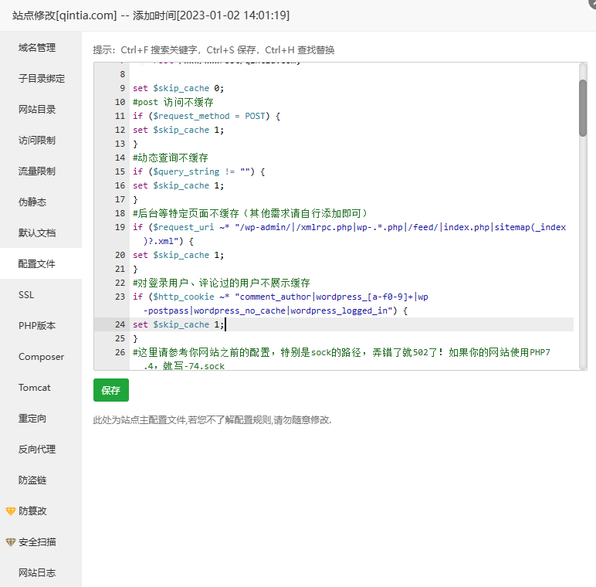Image resolution: width=596 pixels, height=587 pixels.
Task: Grab the editor vertical scrollbar thumb
Action: tap(583, 108)
